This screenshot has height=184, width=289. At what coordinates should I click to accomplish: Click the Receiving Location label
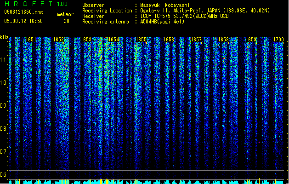pos(107,11)
